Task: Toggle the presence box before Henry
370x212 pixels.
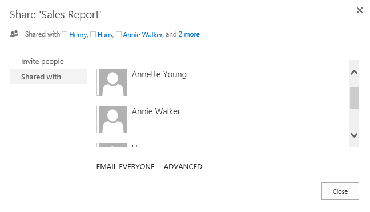Action: (65, 34)
